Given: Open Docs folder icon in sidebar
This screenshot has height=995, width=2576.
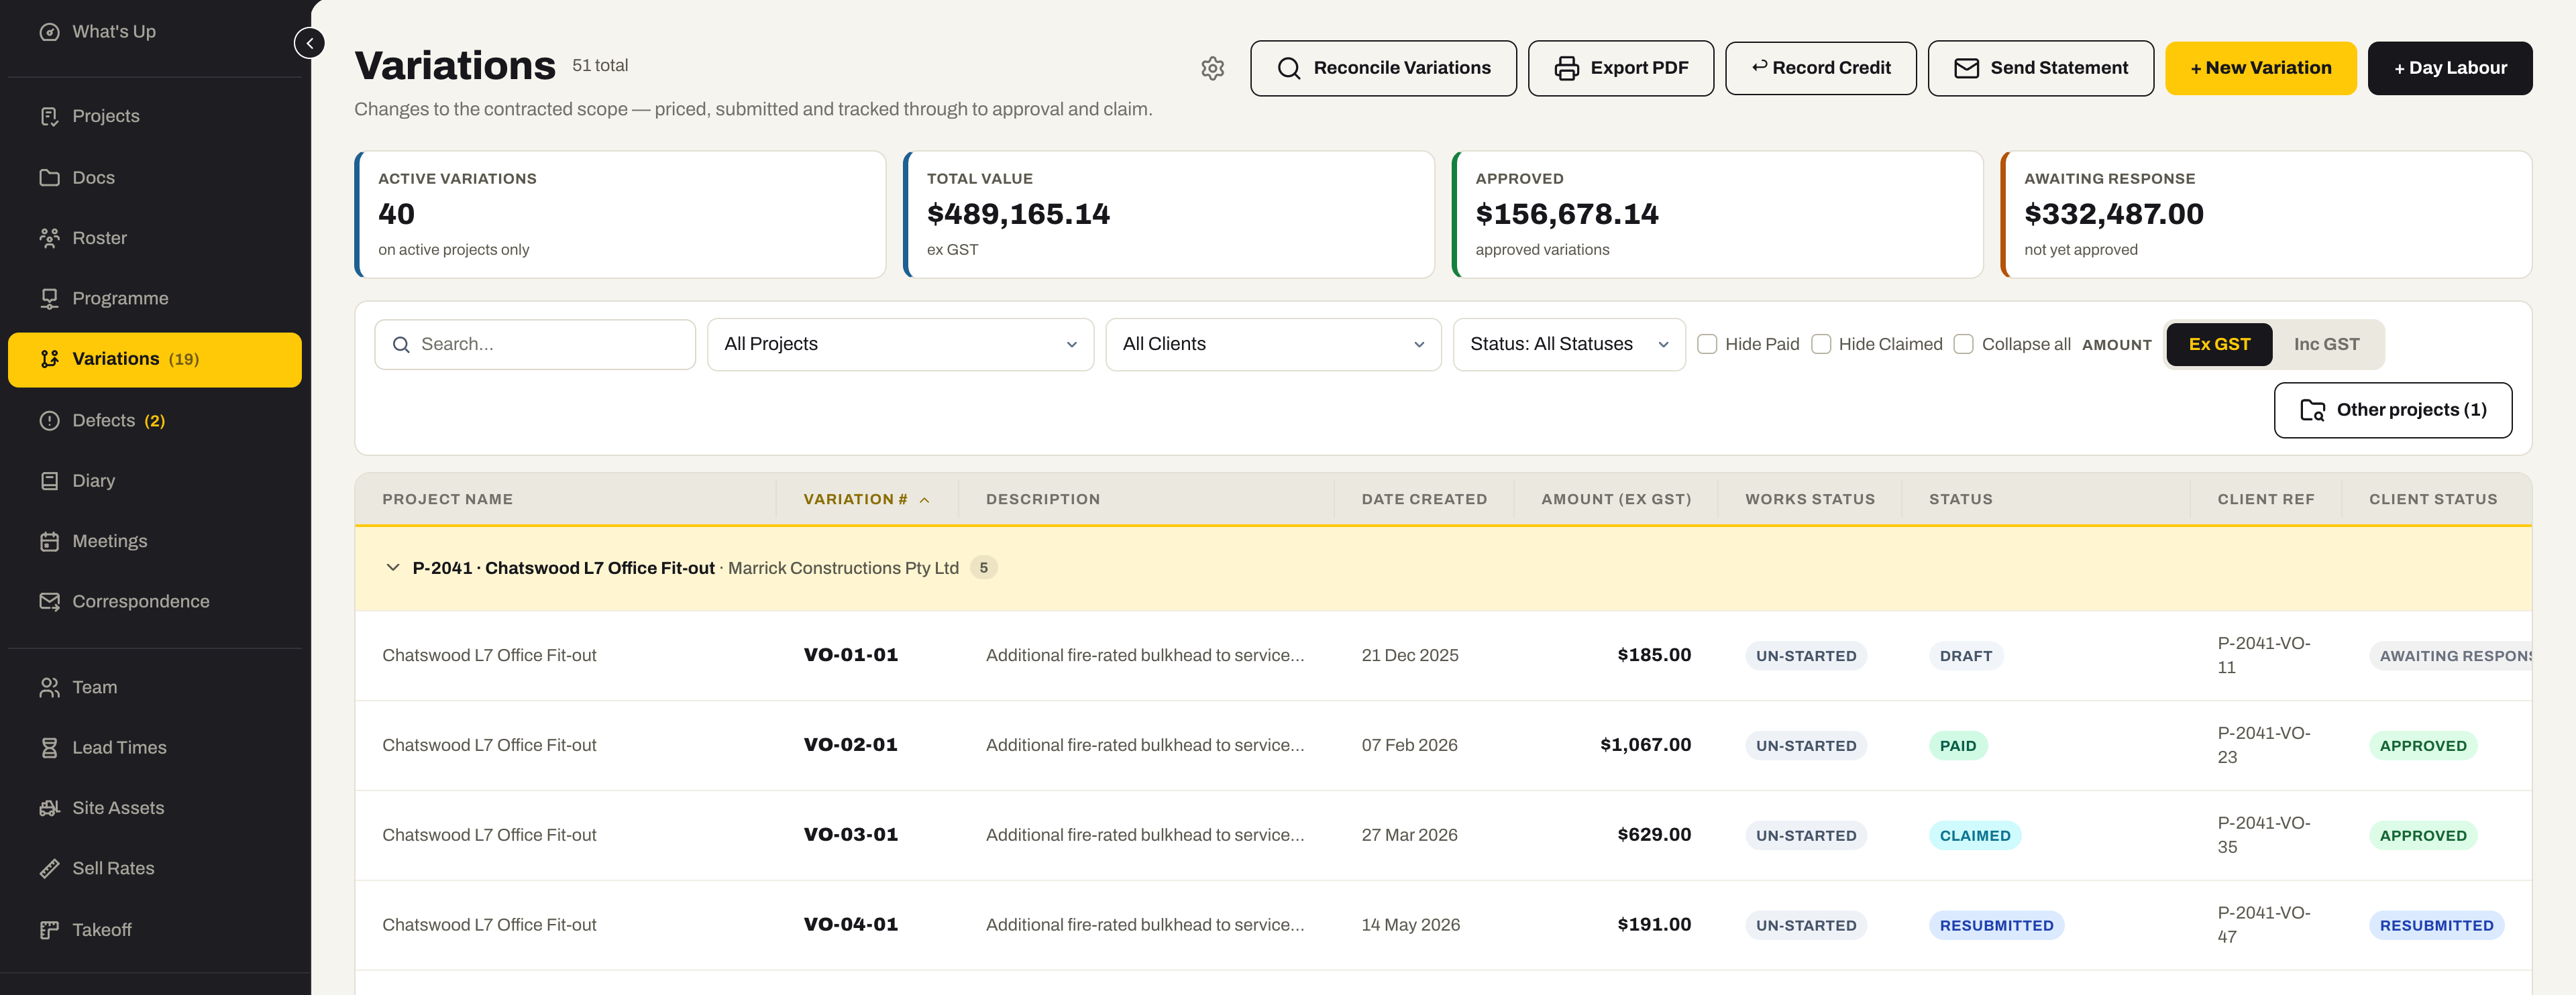Looking at the screenshot, I should pyautogui.click(x=49, y=178).
